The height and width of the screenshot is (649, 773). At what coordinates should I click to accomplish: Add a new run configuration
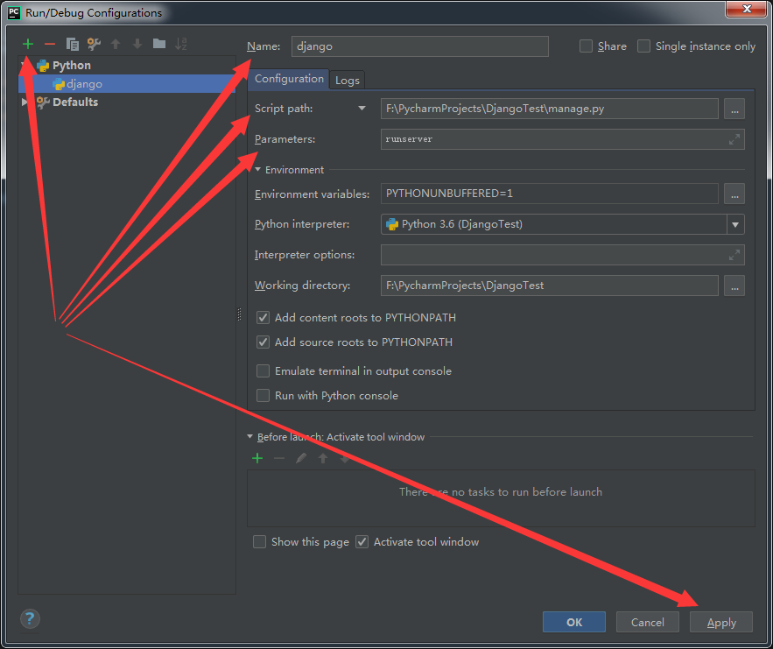coord(26,43)
